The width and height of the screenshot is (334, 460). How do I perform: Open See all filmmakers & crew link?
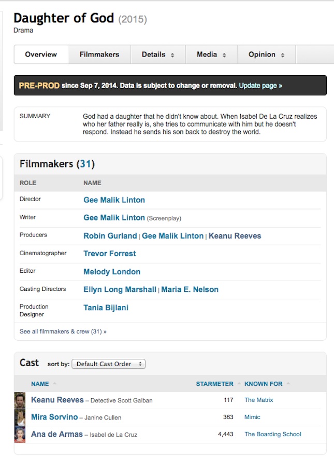(x=63, y=331)
